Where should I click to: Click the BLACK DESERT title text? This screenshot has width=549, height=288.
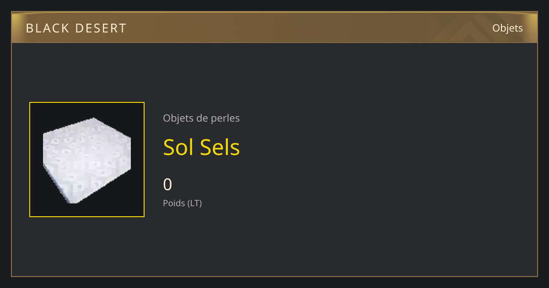coord(76,28)
